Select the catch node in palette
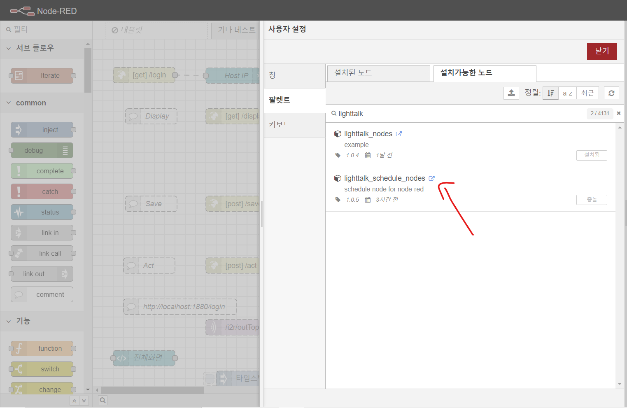The image size is (627, 408). point(42,191)
